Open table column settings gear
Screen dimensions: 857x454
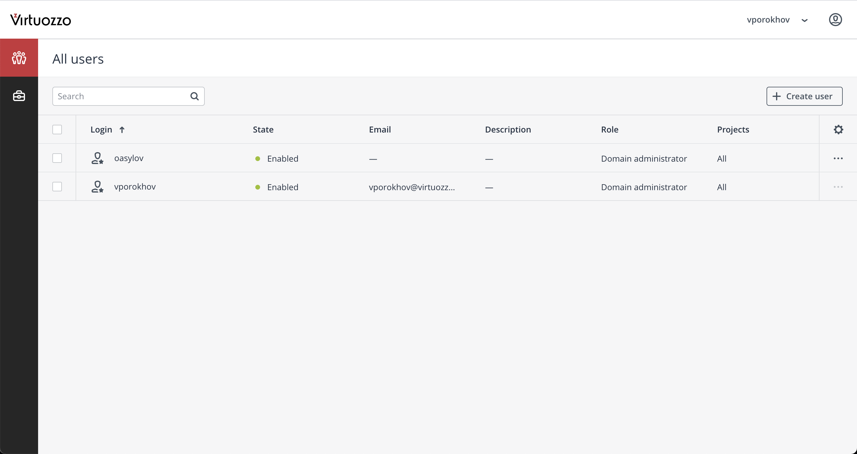(838, 130)
